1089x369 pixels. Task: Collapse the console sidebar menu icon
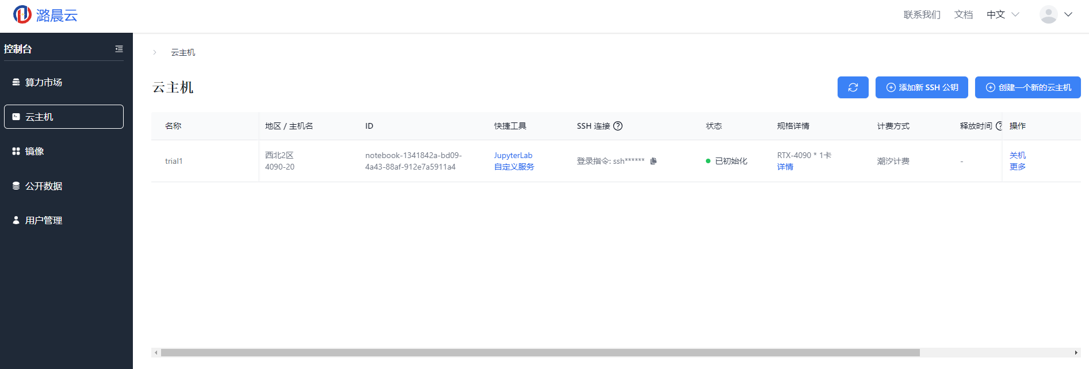119,49
